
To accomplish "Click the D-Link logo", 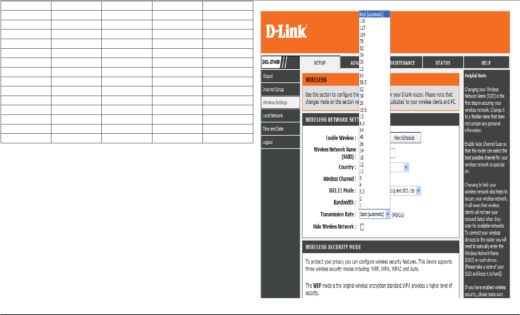I will [x=286, y=31].
